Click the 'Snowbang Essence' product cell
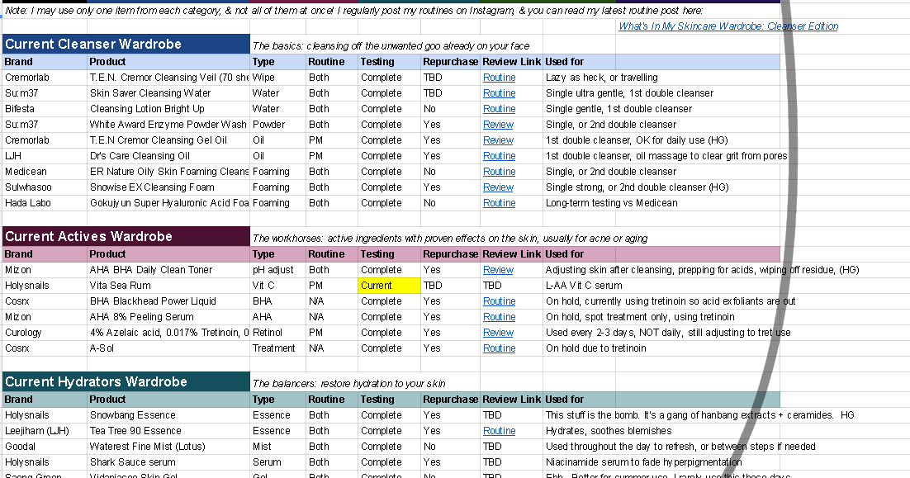The width and height of the screenshot is (910, 478). click(x=168, y=415)
